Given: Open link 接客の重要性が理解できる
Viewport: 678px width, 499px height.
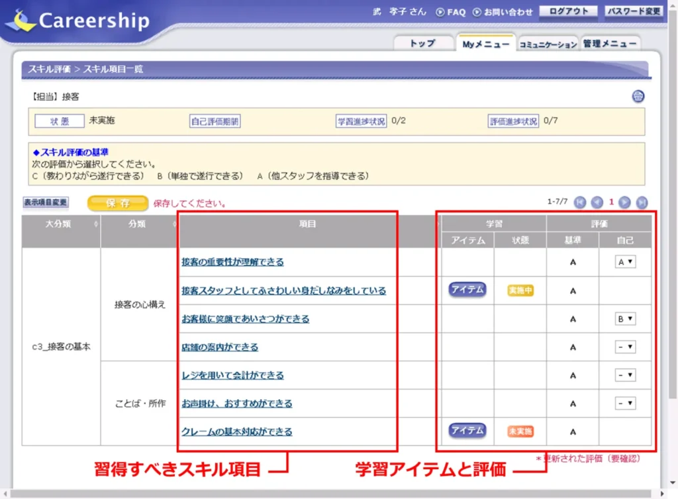Looking at the screenshot, I should (x=232, y=262).
